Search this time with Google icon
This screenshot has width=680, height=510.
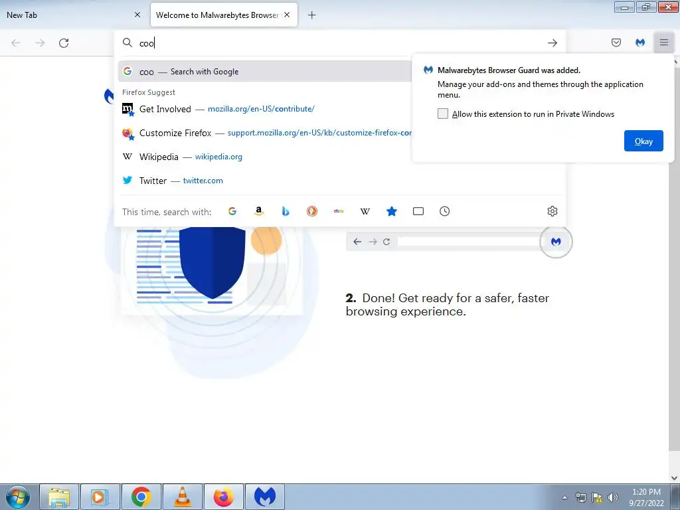[232, 211]
